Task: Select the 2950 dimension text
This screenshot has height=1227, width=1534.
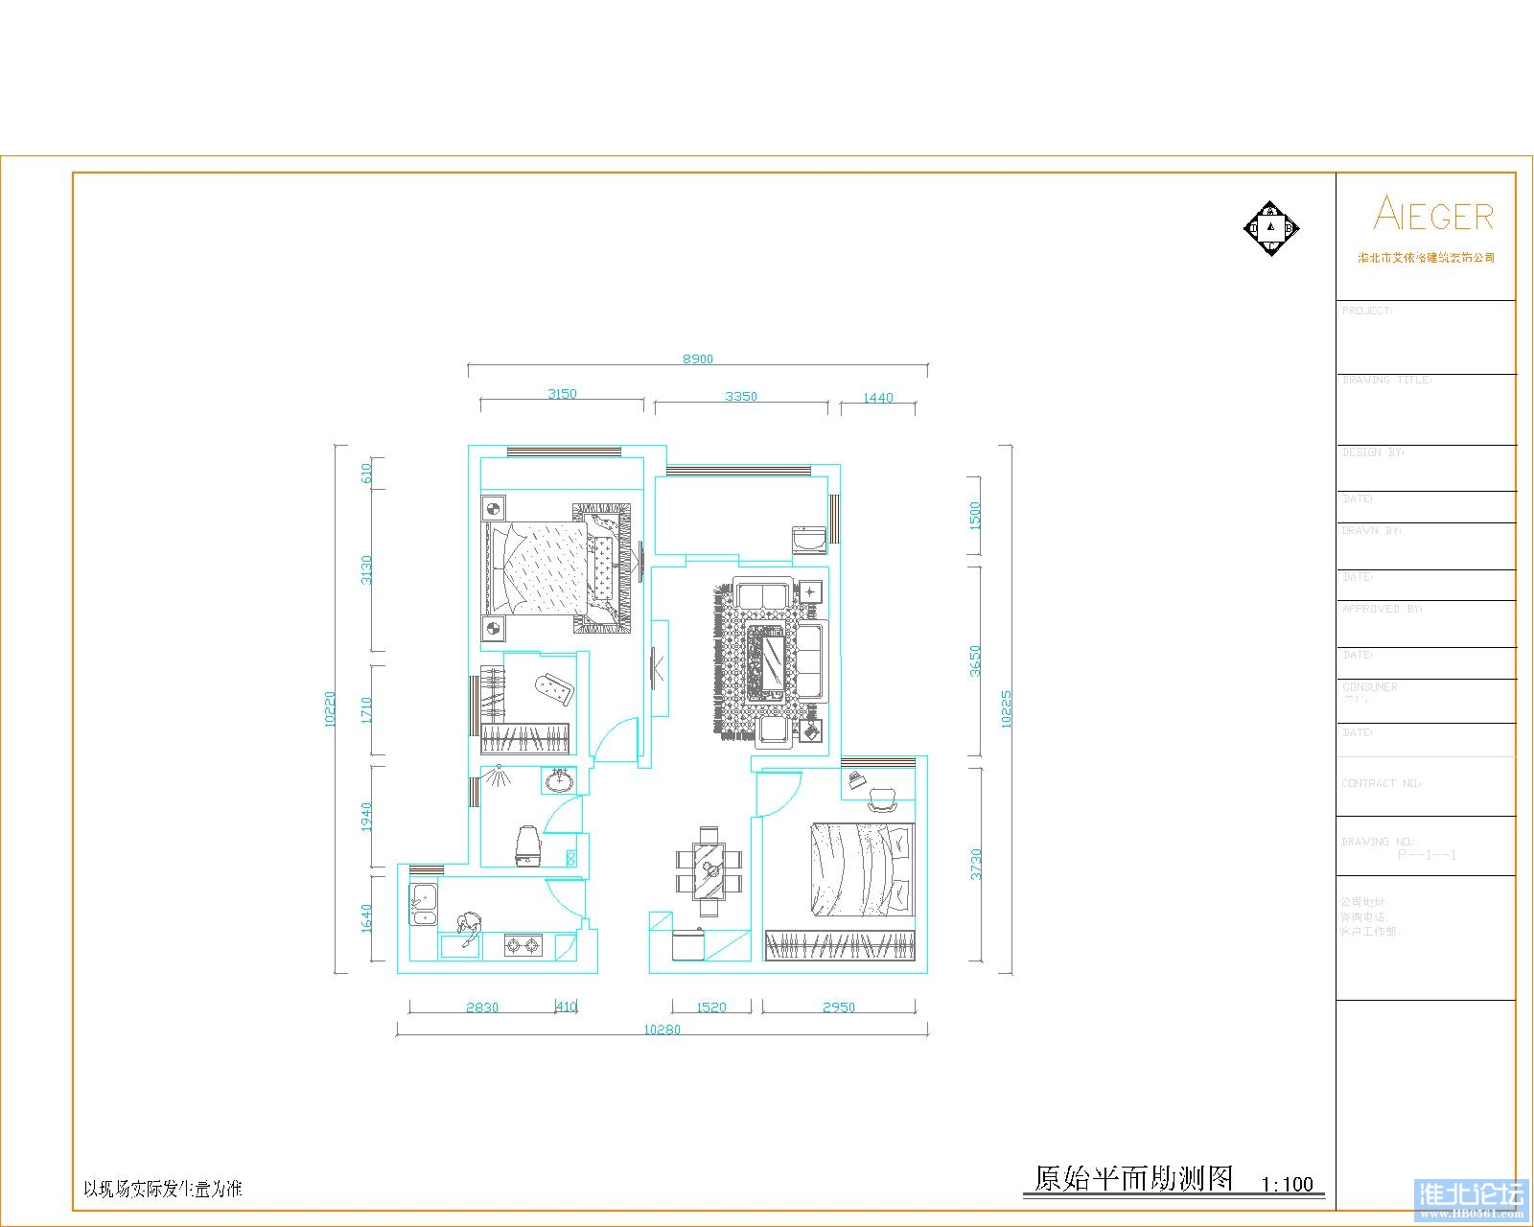Action: tap(839, 1007)
